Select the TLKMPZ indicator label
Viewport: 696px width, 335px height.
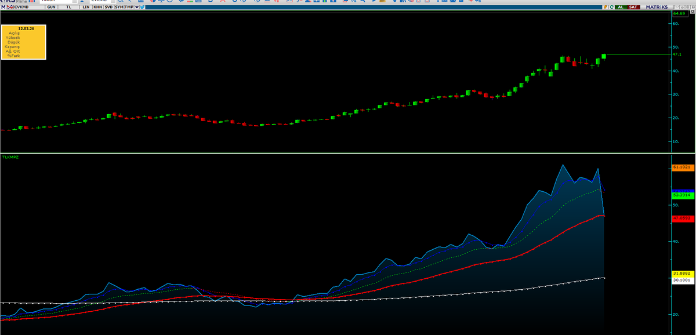coord(10,156)
